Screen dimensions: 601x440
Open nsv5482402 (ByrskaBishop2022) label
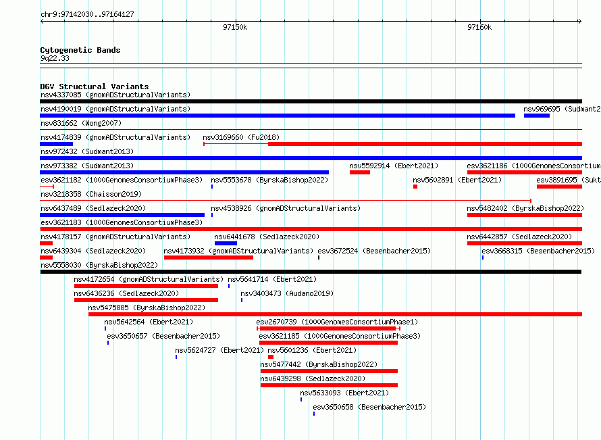click(525, 208)
